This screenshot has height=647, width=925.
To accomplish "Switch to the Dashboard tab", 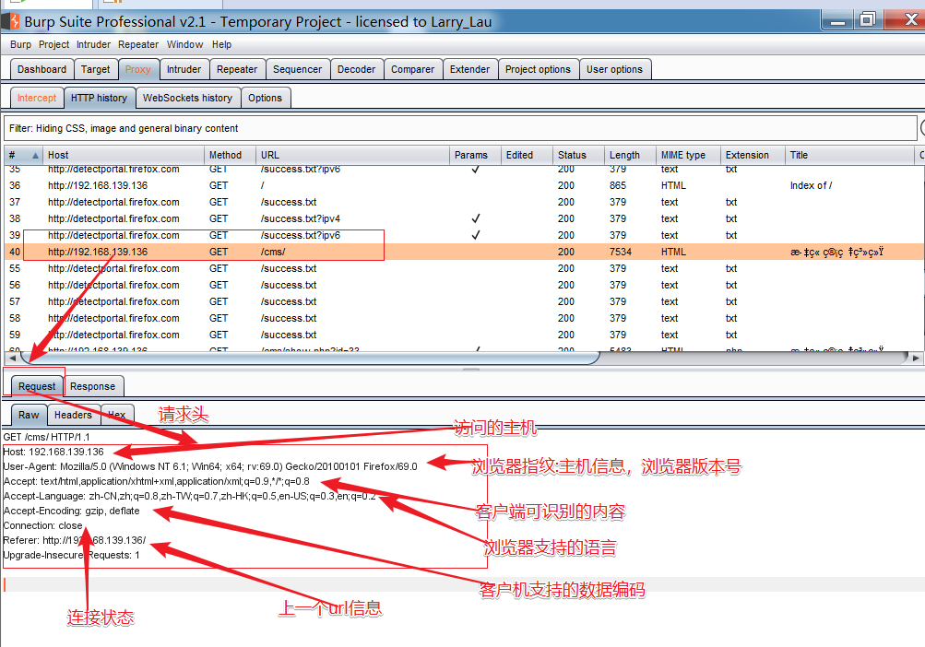I will pyautogui.click(x=42, y=69).
